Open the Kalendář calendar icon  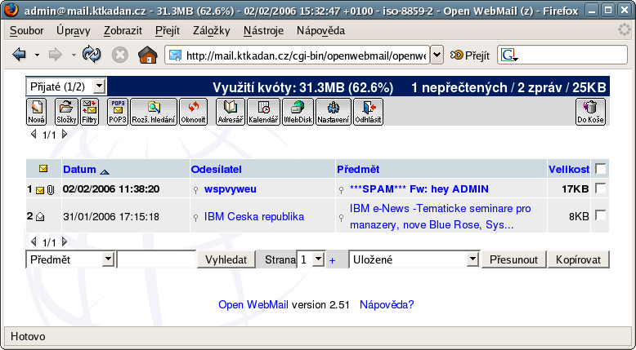[264, 111]
